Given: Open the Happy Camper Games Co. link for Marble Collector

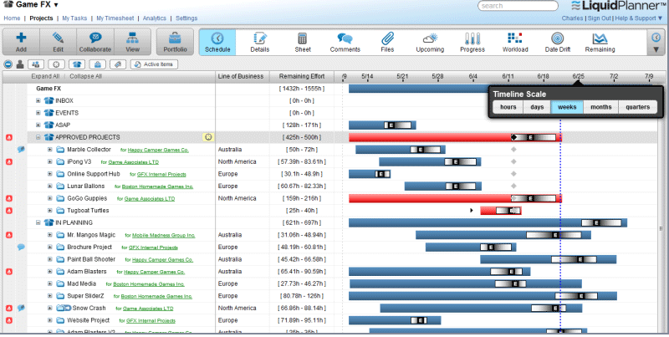Looking at the screenshot, I should click(x=158, y=151).
